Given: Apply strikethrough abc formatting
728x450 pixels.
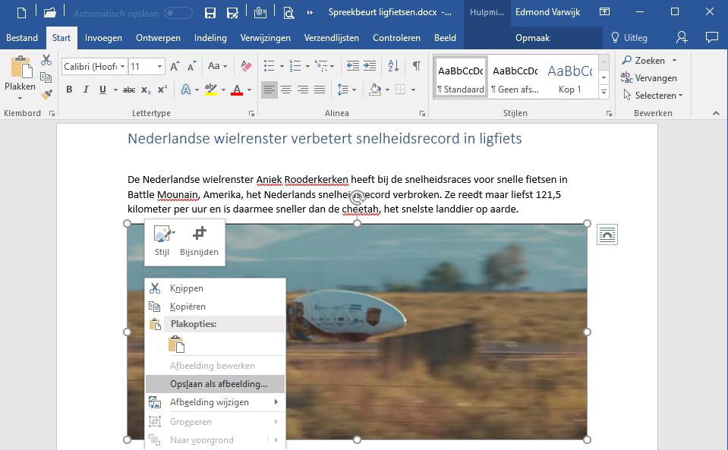Looking at the screenshot, I should click(129, 90).
